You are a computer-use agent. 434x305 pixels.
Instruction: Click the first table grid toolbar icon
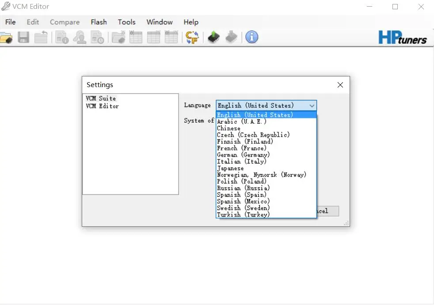[136, 37]
